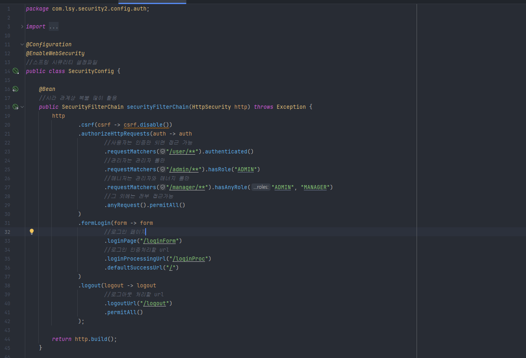Screen dimensions: 526x358
Task: Click the SecurityFilterChain return type
Action: click(x=93, y=107)
